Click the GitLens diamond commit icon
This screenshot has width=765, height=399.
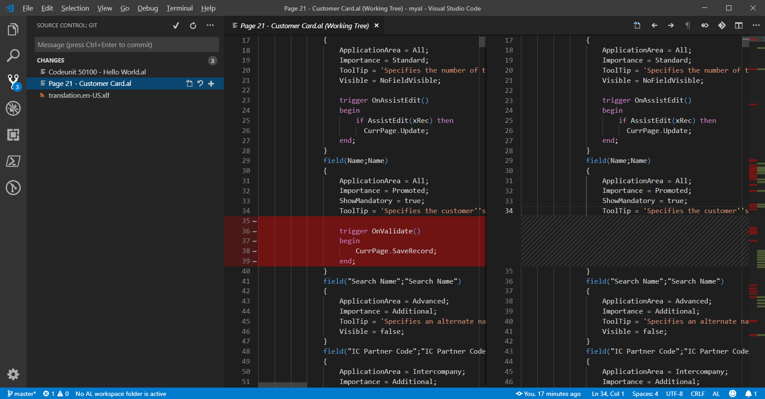click(722, 26)
